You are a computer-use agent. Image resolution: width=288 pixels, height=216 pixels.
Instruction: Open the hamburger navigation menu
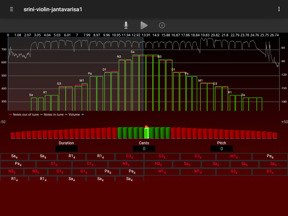click(11, 9)
